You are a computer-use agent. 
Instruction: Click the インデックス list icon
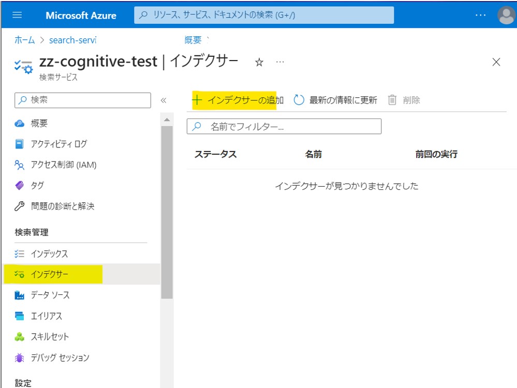coord(20,253)
